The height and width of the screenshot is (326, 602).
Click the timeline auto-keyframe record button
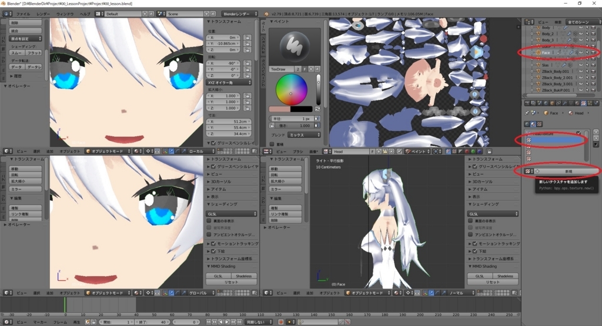280,322
